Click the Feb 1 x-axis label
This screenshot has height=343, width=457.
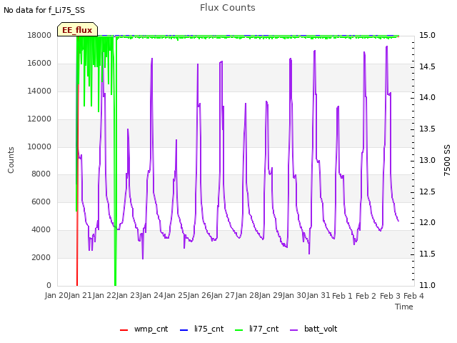click(x=343, y=296)
